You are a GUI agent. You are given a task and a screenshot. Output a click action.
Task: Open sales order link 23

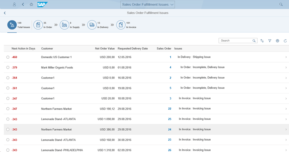[x=170, y=140]
